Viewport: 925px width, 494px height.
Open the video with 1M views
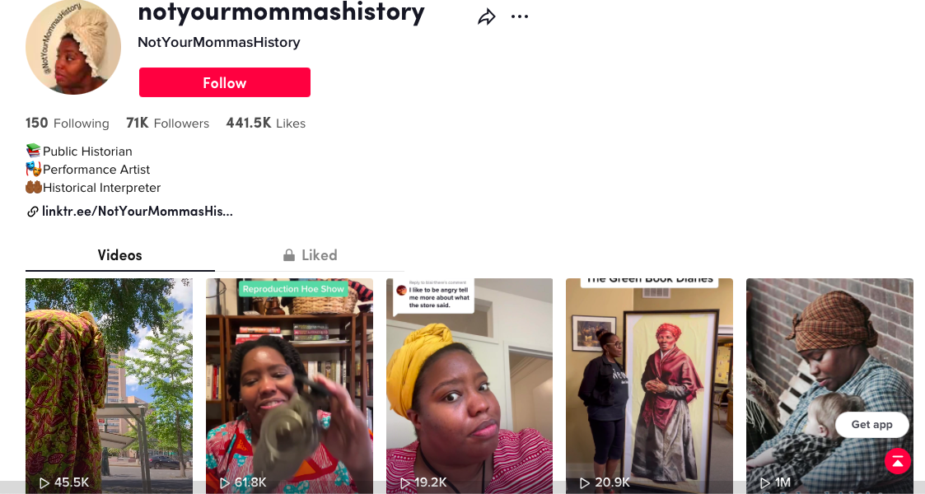(829, 386)
